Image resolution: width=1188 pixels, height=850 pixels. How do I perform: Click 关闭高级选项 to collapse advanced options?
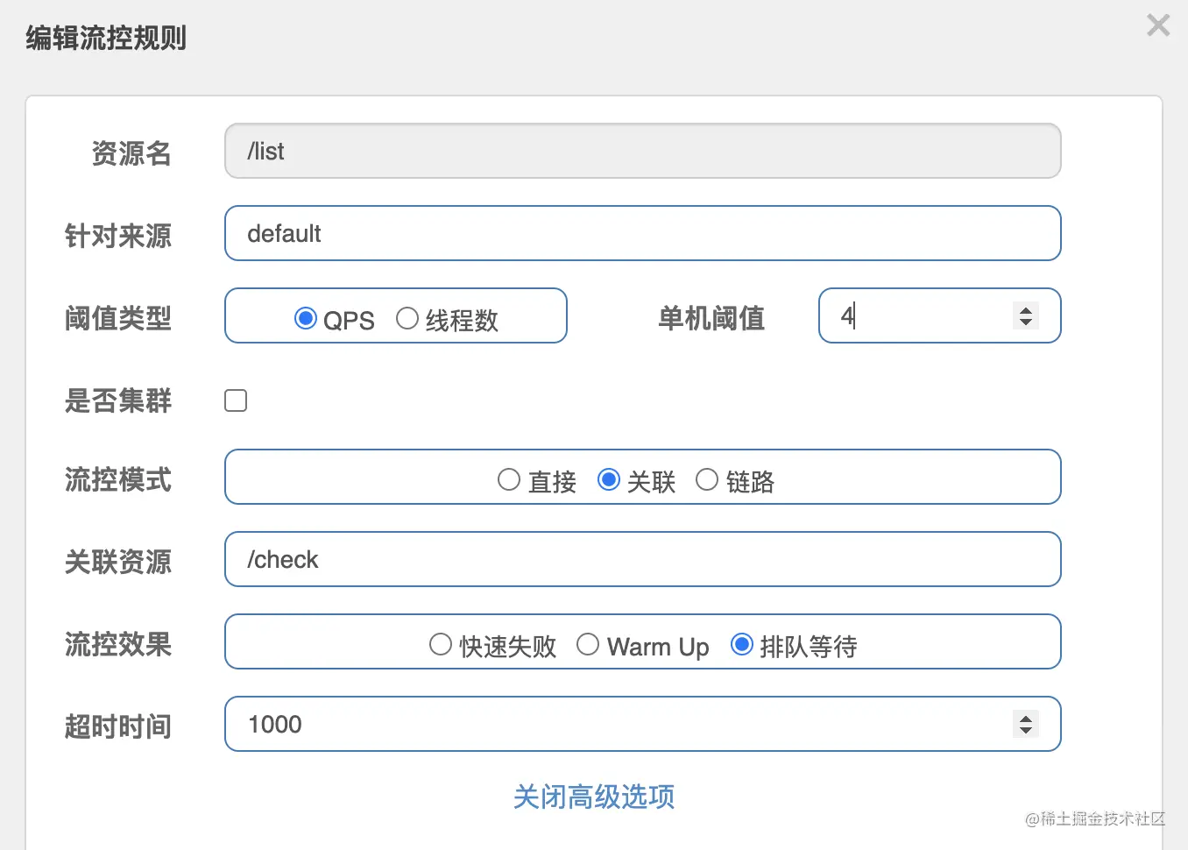[x=594, y=797]
